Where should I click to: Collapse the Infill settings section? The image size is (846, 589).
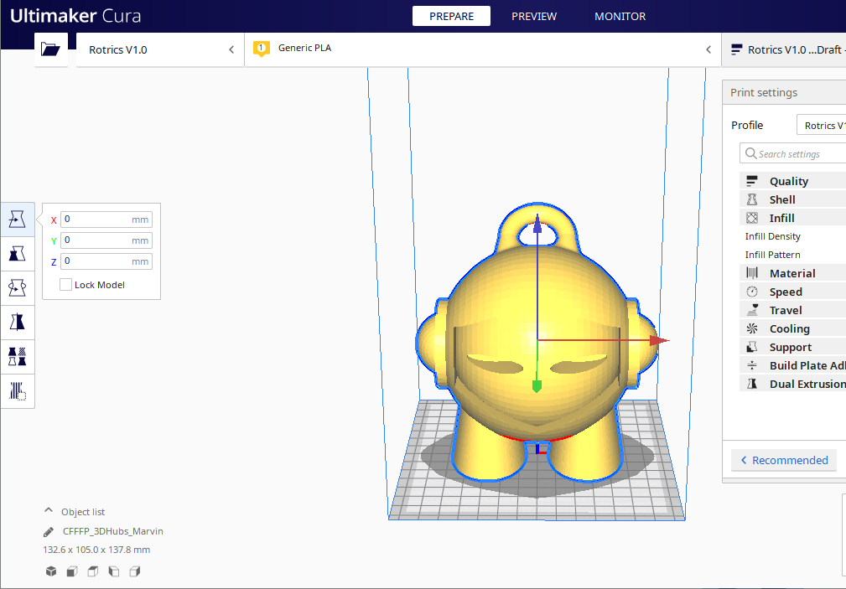[792, 218]
